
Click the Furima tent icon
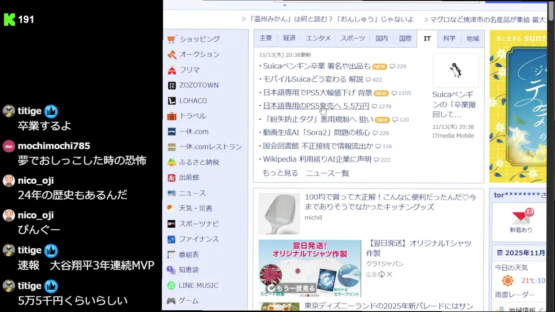click(172, 70)
